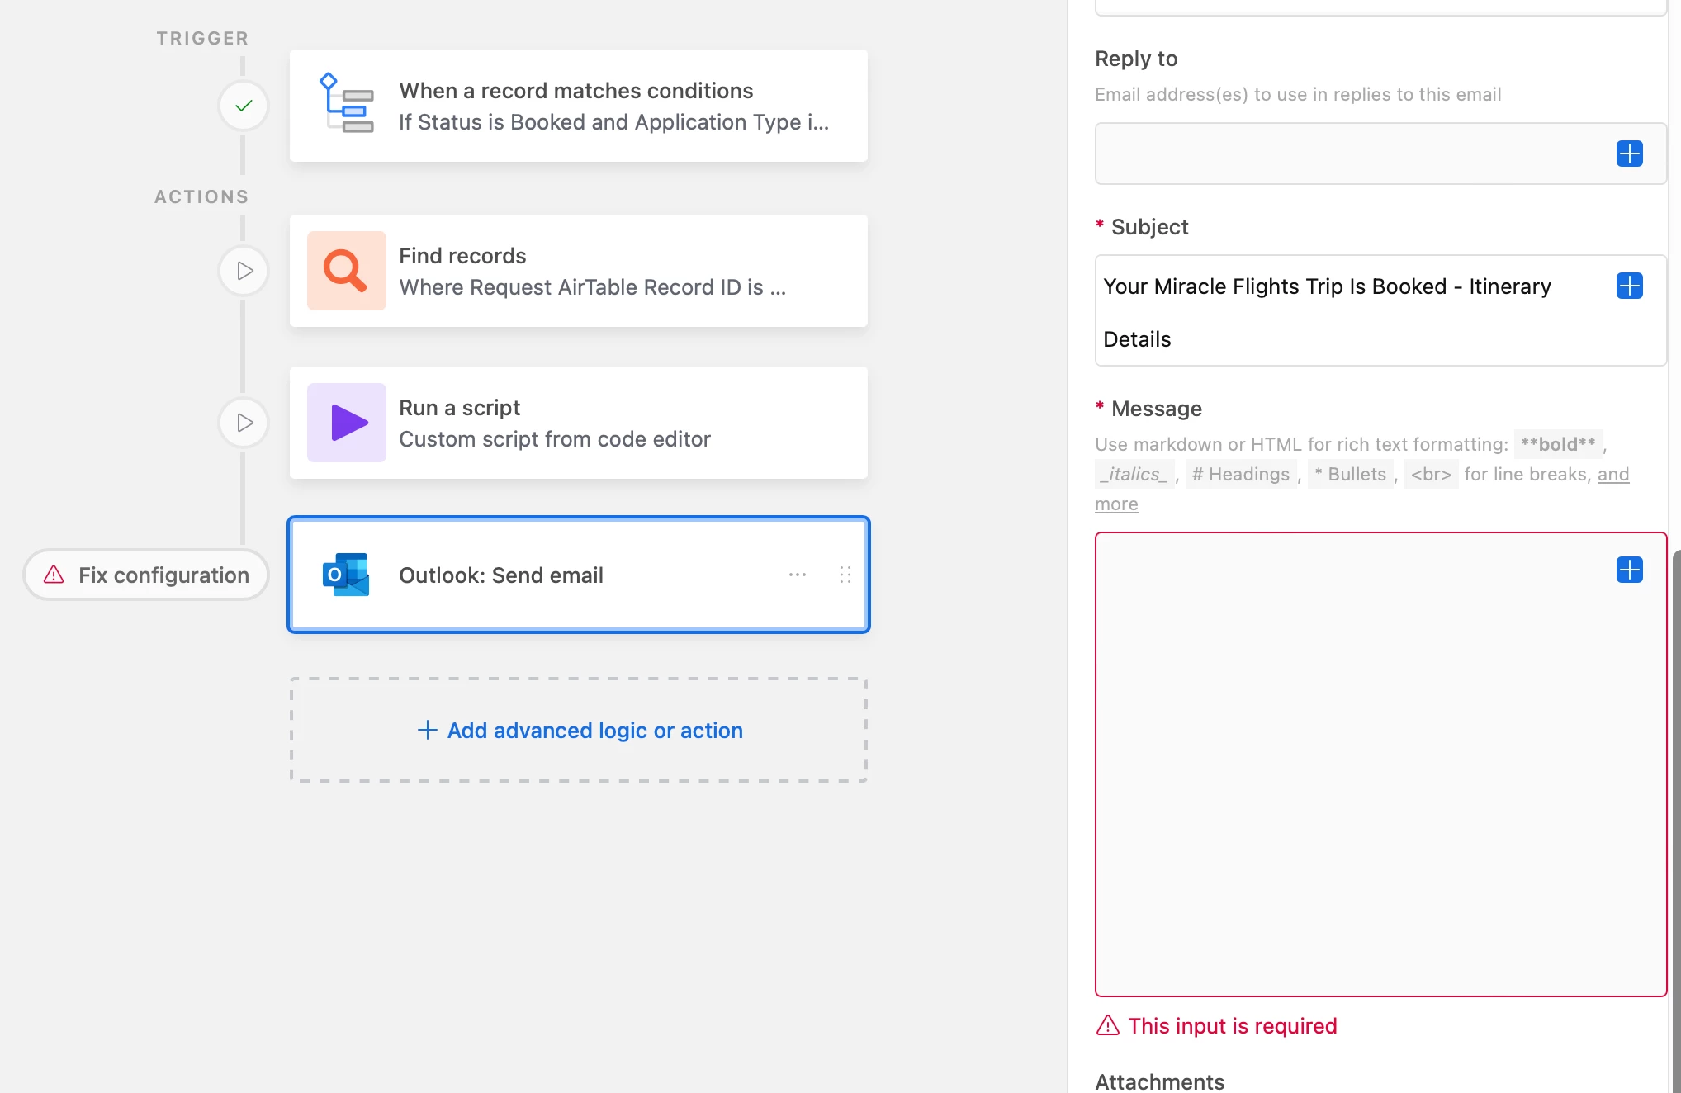Screen dimensions: 1681x1093
Task: Click the plus token button in Reply to
Action: [x=1629, y=154]
